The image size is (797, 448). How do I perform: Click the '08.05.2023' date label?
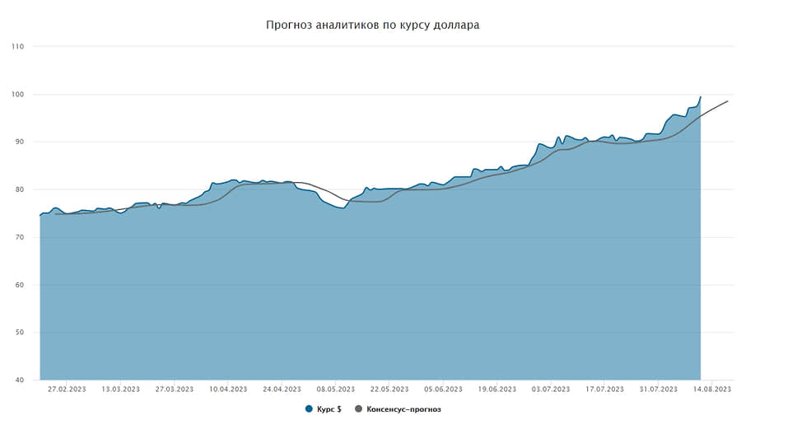coord(335,389)
